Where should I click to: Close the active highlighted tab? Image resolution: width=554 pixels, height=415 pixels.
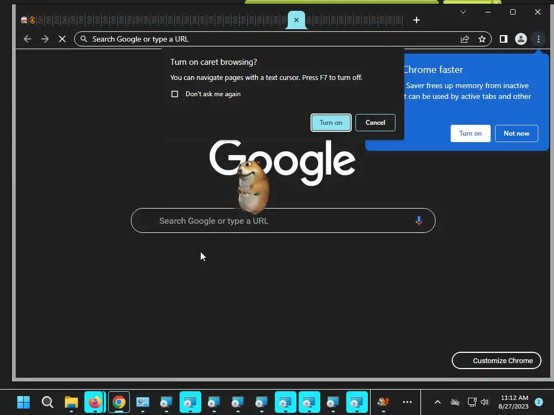point(296,20)
